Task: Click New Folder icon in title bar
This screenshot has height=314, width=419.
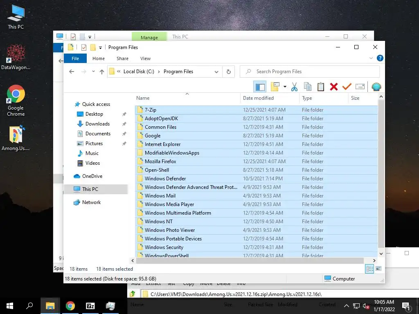Action: [93, 47]
